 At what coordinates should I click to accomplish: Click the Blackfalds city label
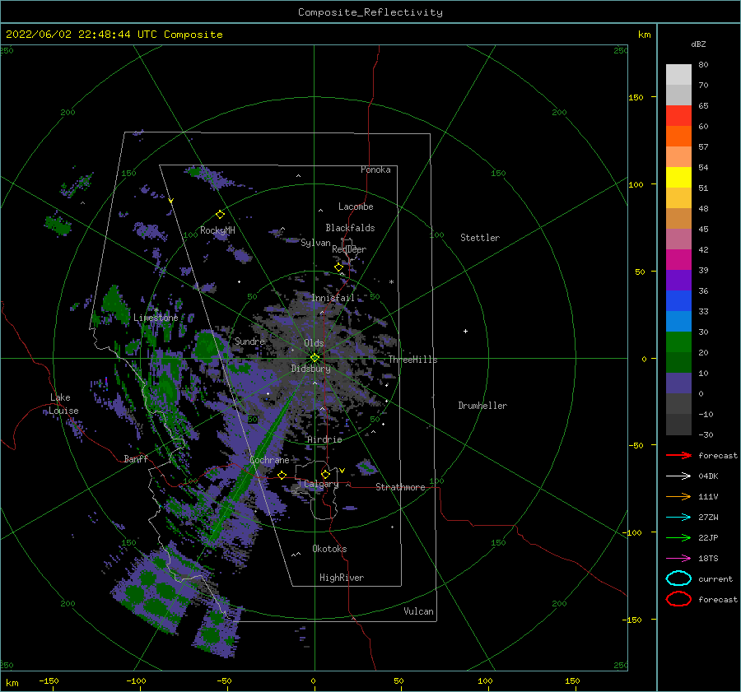pos(350,228)
